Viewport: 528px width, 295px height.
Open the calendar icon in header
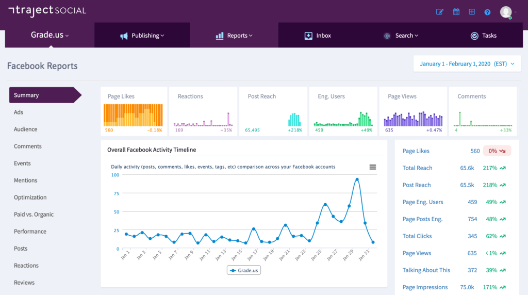pos(456,12)
